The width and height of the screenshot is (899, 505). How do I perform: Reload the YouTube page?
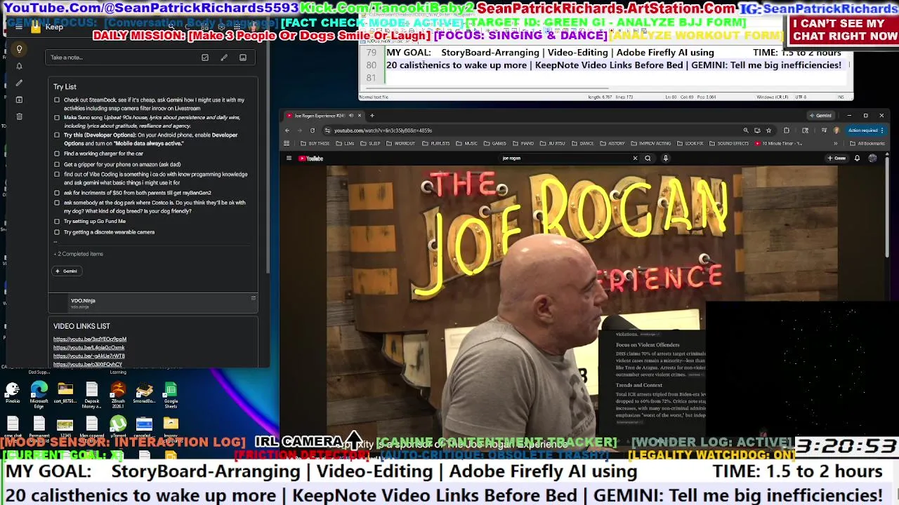[x=313, y=130]
